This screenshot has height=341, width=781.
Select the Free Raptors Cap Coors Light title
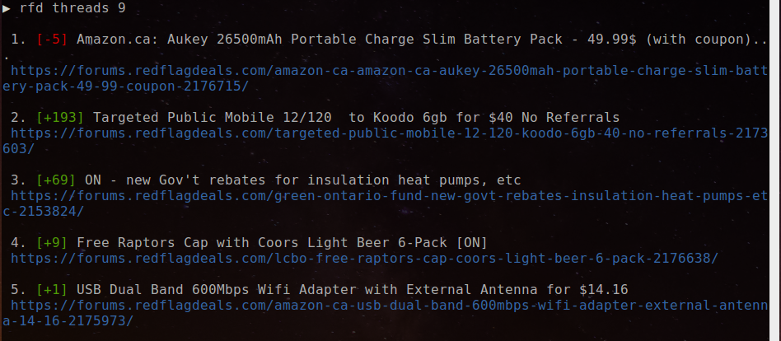282,242
